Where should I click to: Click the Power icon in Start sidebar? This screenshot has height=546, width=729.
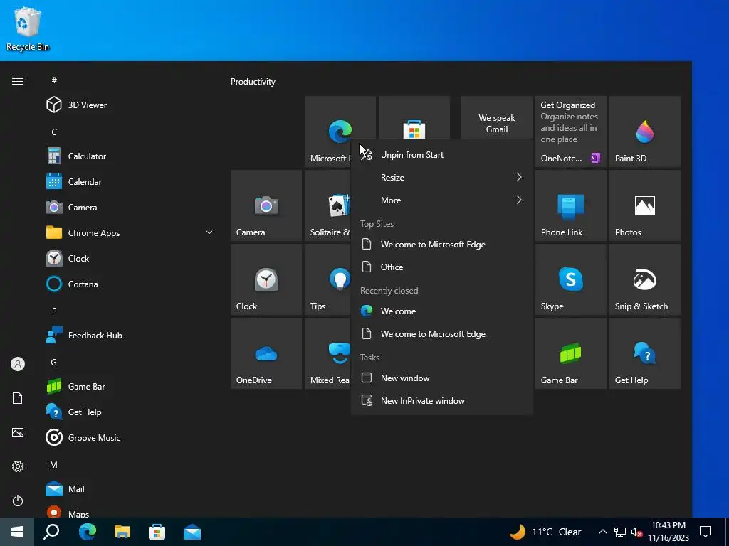(x=18, y=500)
